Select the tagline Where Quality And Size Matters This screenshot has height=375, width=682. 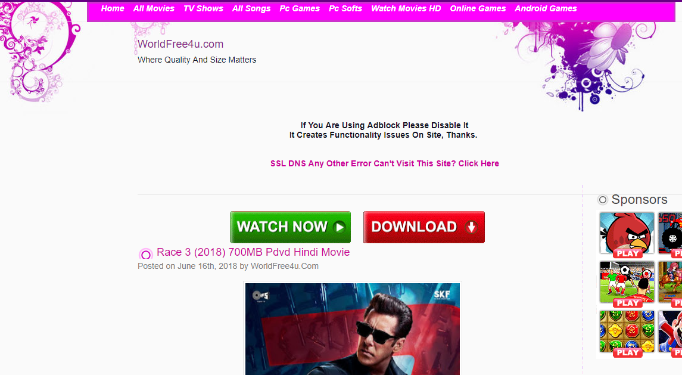pos(197,60)
